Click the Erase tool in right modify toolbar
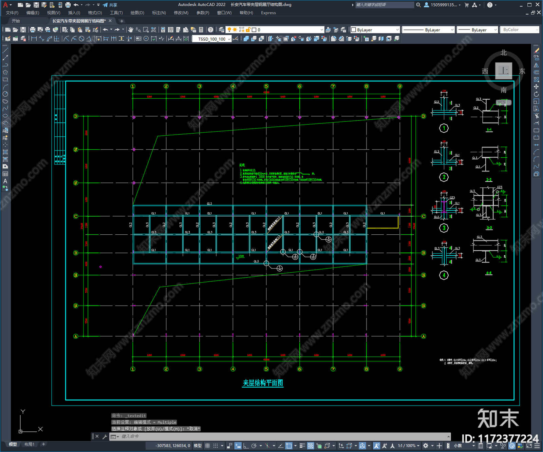This screenshot has height=452, width=543. click(536, 51)
